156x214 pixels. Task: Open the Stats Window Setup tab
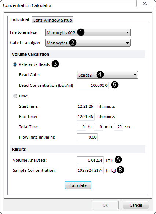click(52, 20)
